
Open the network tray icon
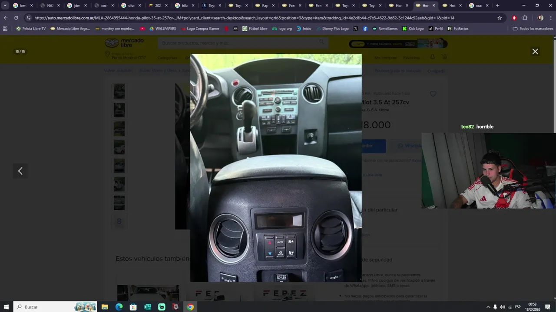click(x=510, y=307)
